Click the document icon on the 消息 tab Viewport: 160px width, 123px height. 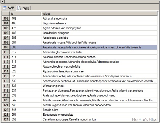(x=19, y=8)
